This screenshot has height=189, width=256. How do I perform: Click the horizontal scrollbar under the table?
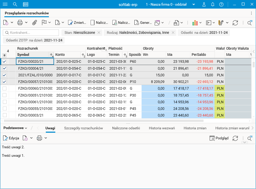(x=102, y=121)
